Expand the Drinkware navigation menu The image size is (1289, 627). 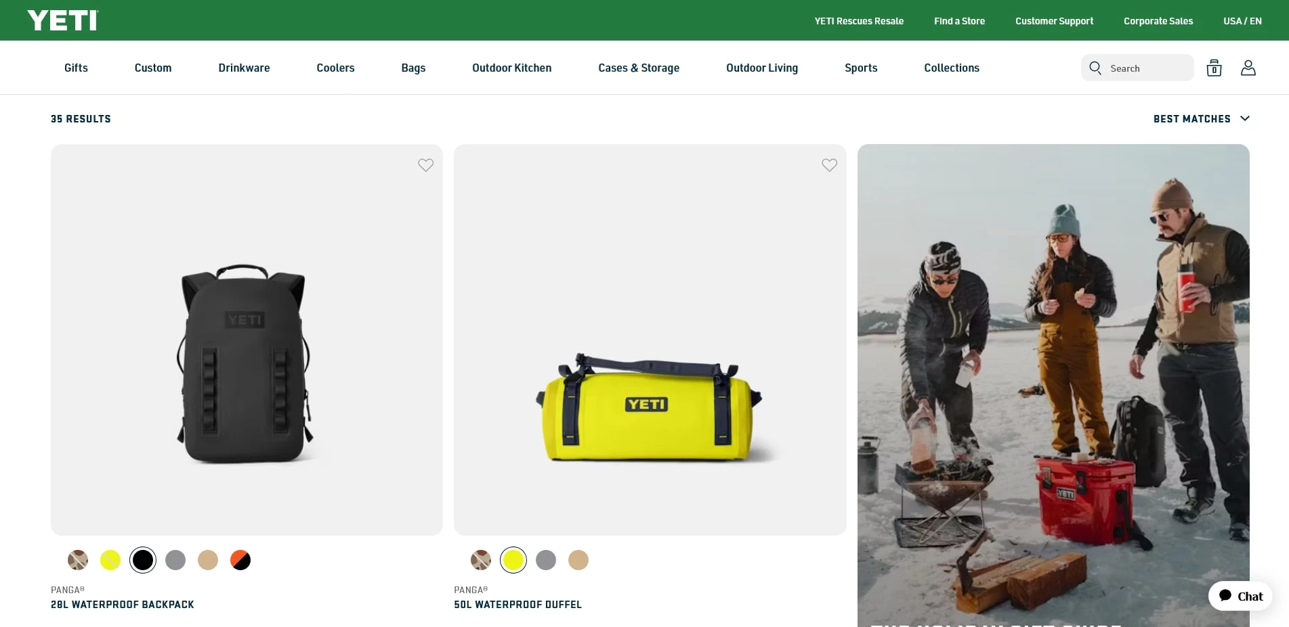[244, 68]
